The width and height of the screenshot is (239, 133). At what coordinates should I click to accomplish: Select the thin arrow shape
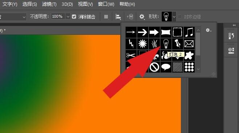coord(131,32)
